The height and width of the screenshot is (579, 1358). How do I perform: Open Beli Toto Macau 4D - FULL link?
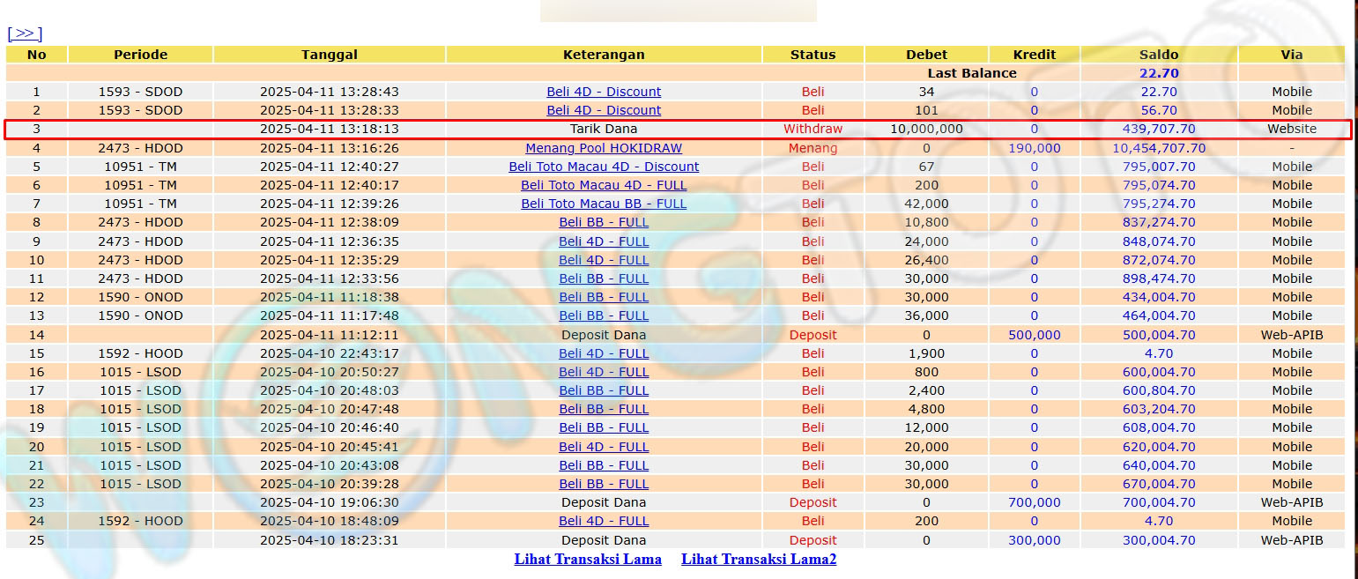604,185
